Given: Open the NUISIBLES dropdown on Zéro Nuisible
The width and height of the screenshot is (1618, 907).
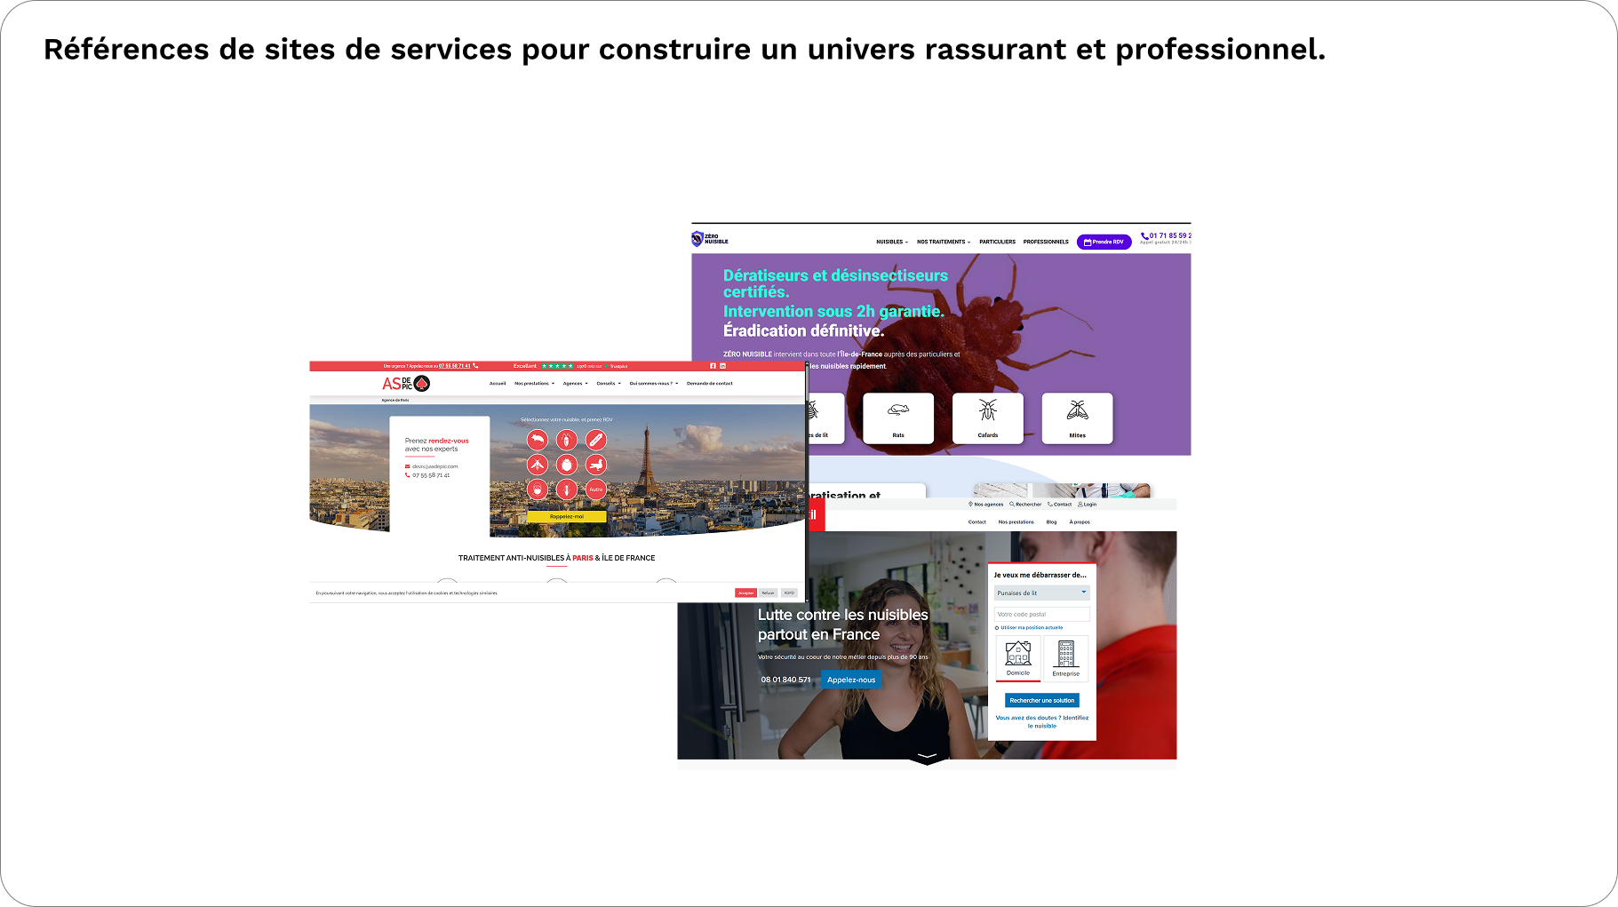Looking at the screenshot, I should (x=889, y=242).
